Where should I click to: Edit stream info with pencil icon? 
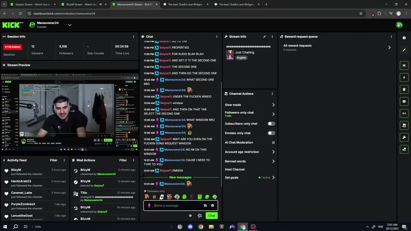pos(265,37)
